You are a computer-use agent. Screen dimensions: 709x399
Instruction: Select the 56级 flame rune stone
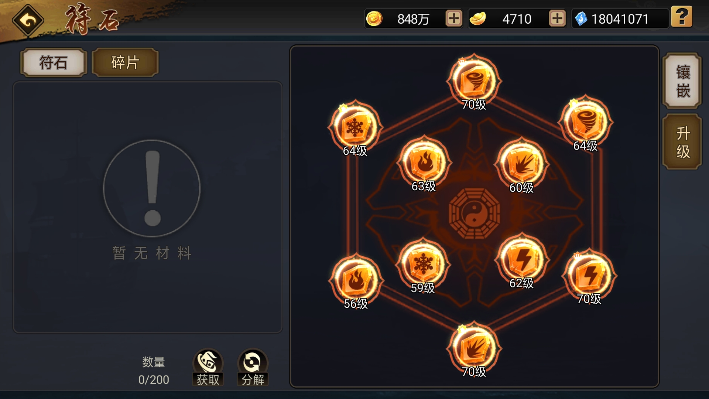(x=356, y=280)
